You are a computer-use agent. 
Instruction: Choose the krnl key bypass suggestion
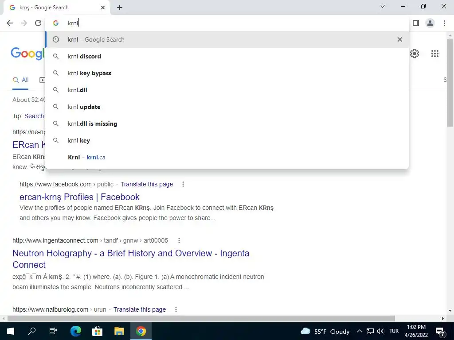[227, 73]
